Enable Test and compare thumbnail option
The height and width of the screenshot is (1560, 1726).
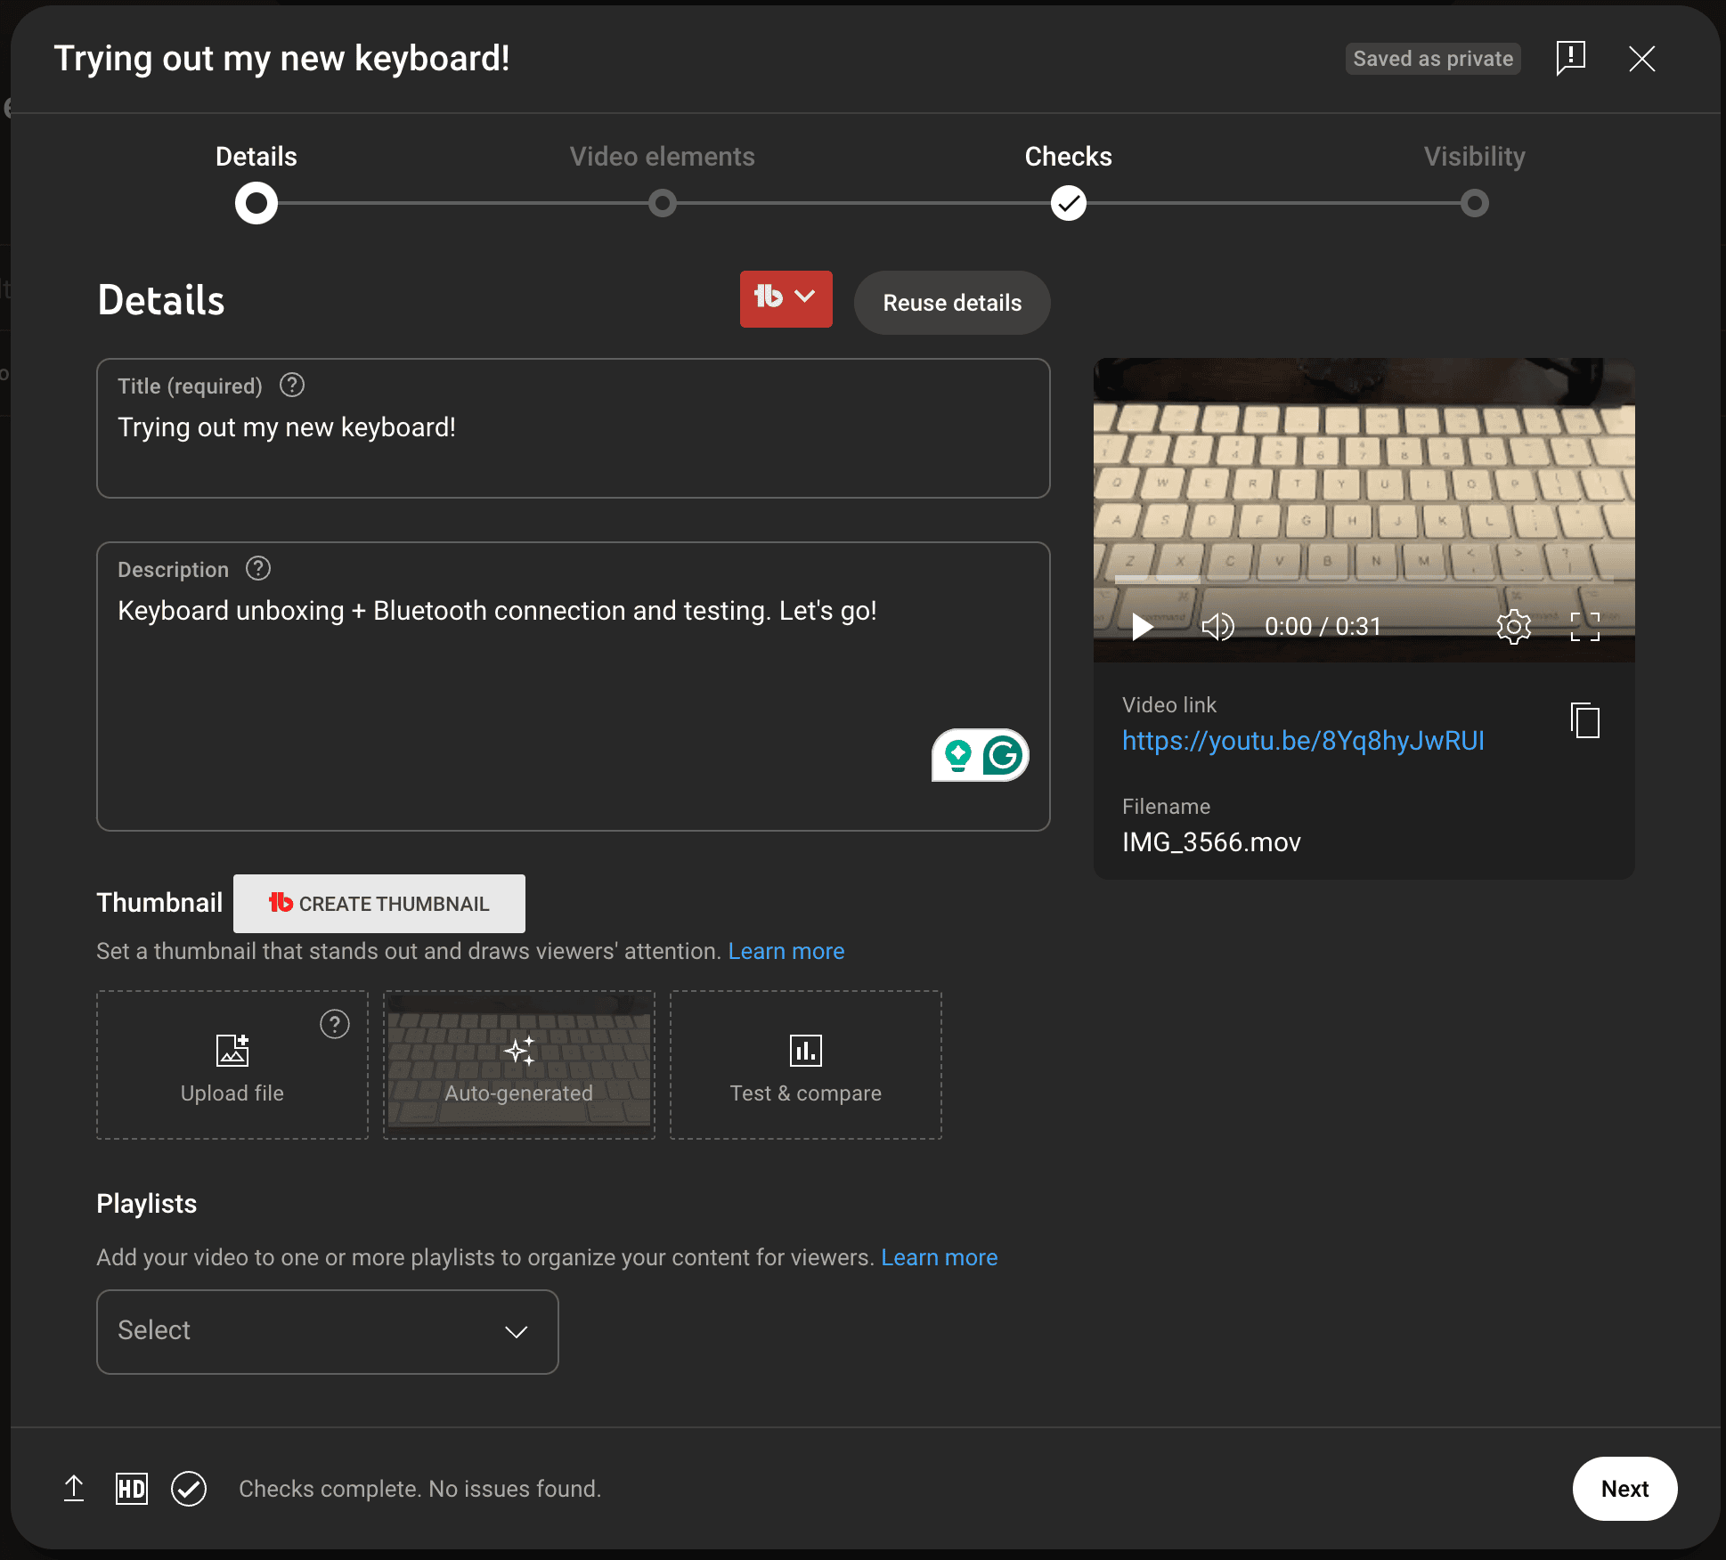(804, 1064)
